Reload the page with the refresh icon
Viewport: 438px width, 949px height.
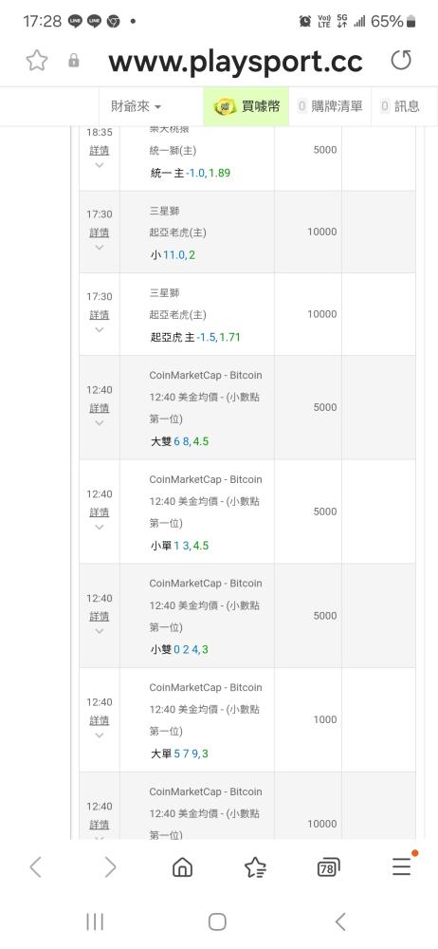point(400,60)
